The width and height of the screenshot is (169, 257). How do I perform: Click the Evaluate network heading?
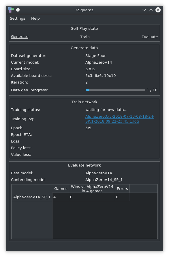[x=84, y=165]
